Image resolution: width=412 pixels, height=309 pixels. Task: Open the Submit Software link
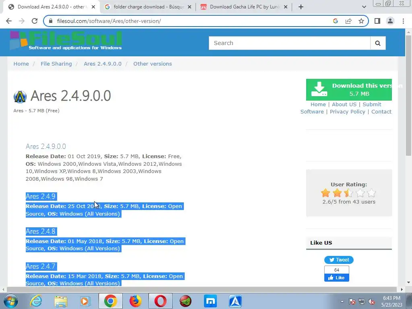[372, 104]
